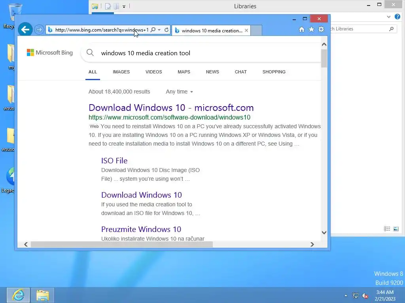
Task: Switch to the VIDEOS tab
Action: [x=154, y=72]
